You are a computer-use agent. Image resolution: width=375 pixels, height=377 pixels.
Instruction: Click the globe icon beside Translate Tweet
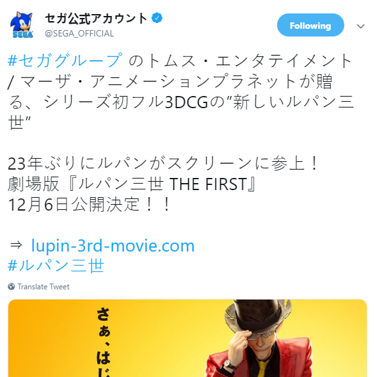pyautogui.click(x=12, y=286)
